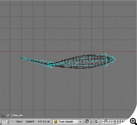Click the axis orientation indicator in viewport corner

click(x=2, y=115)
